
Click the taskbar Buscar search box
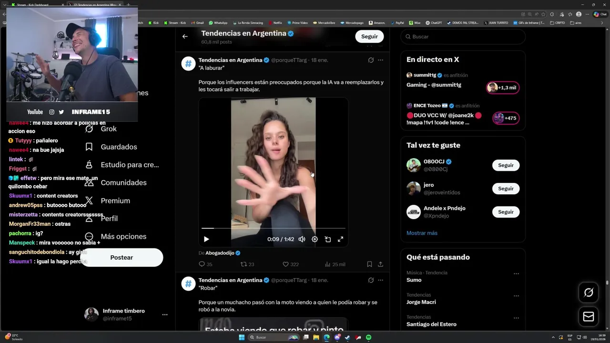point(274,337)
